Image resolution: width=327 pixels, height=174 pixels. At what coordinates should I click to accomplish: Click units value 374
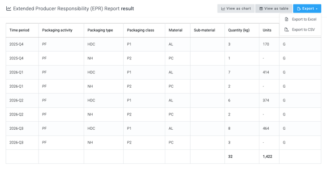266,100
